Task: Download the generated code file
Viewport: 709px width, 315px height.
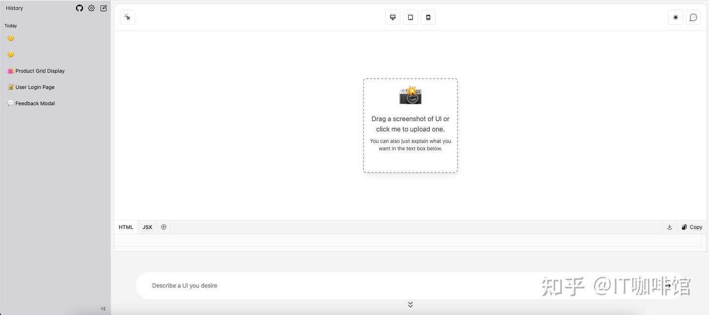Action: [x=669, y=227]
